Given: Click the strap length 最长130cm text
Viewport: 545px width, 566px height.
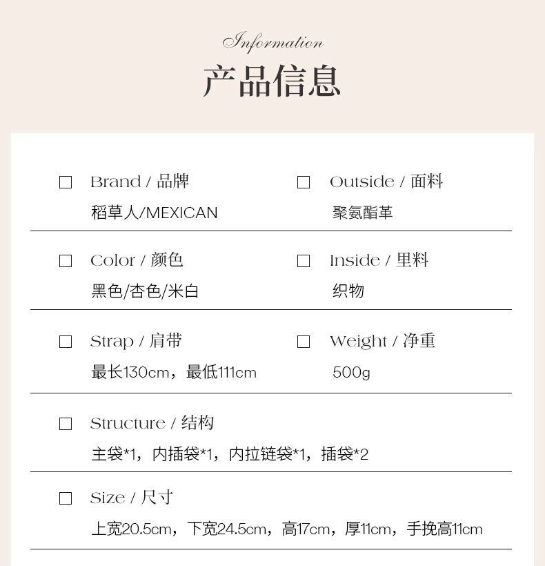Looking at the screenshot, I should coord(130,372).
